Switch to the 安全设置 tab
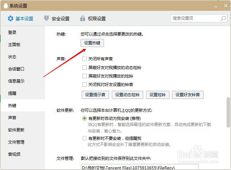231x170 pixels. tap(57, 19)
